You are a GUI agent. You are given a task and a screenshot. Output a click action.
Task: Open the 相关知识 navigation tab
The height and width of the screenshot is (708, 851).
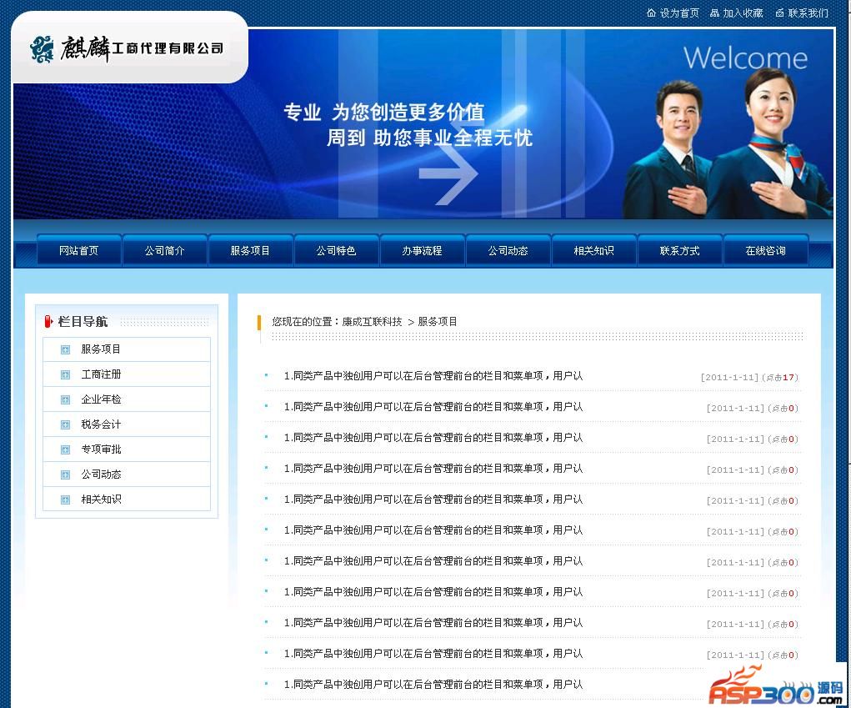593,250
